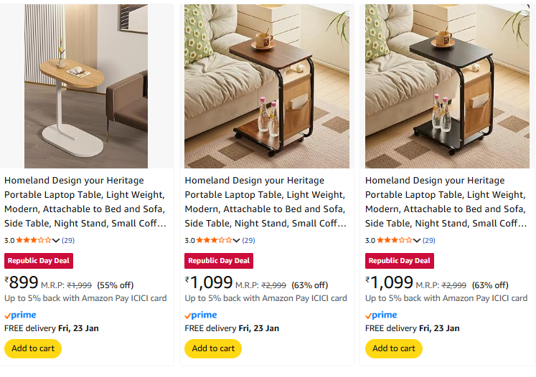The width and height of the screenshot is (536, 377).
Task: Add the ₹899 laptop table to cart
Action: click(33, 348)
